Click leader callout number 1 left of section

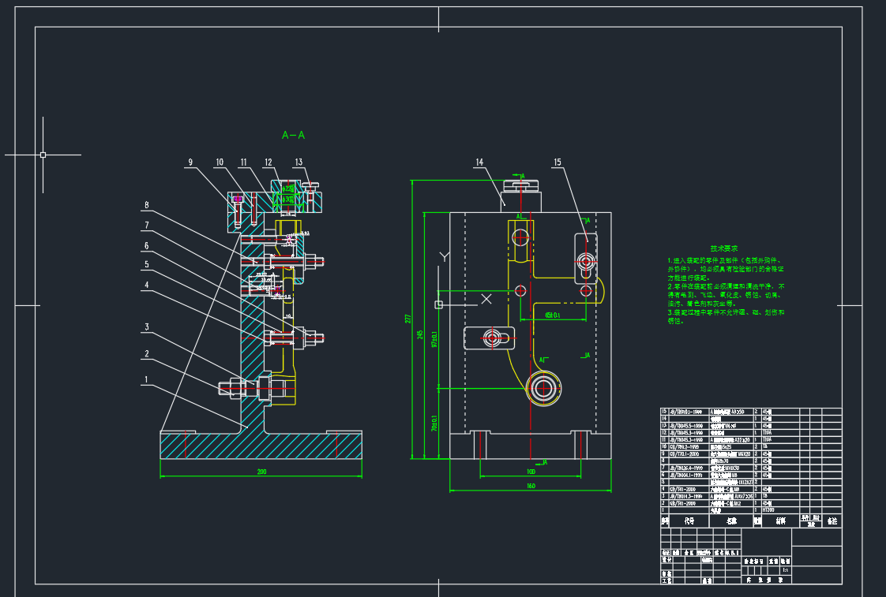coord(146,380)
